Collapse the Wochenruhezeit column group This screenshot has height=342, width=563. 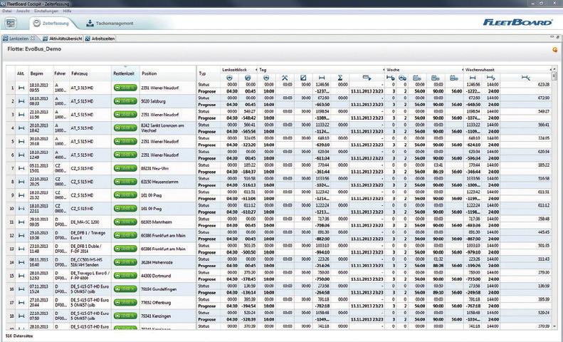point(550,70)
